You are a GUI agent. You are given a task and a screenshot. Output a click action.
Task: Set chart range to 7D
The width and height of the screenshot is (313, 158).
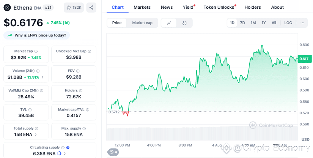click(242, 23)
